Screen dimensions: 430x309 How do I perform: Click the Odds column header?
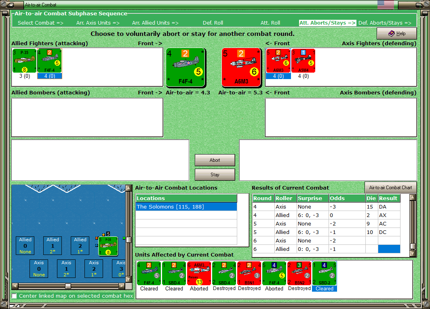click(x=347, y=198)
